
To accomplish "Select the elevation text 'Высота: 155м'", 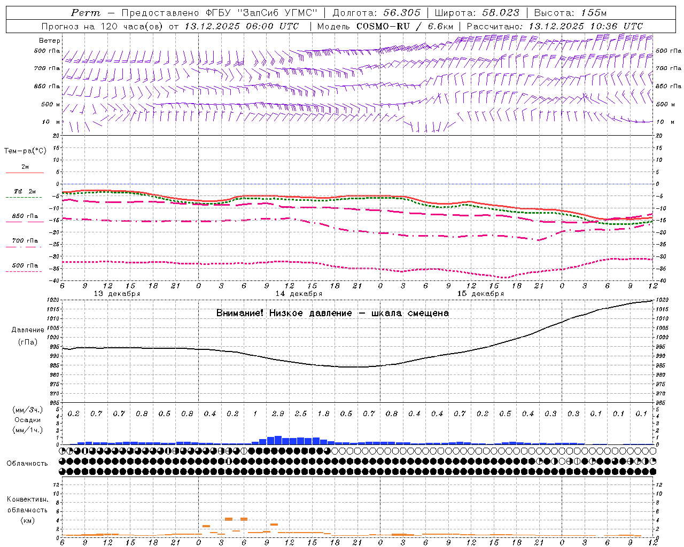I will coord(570,13).
